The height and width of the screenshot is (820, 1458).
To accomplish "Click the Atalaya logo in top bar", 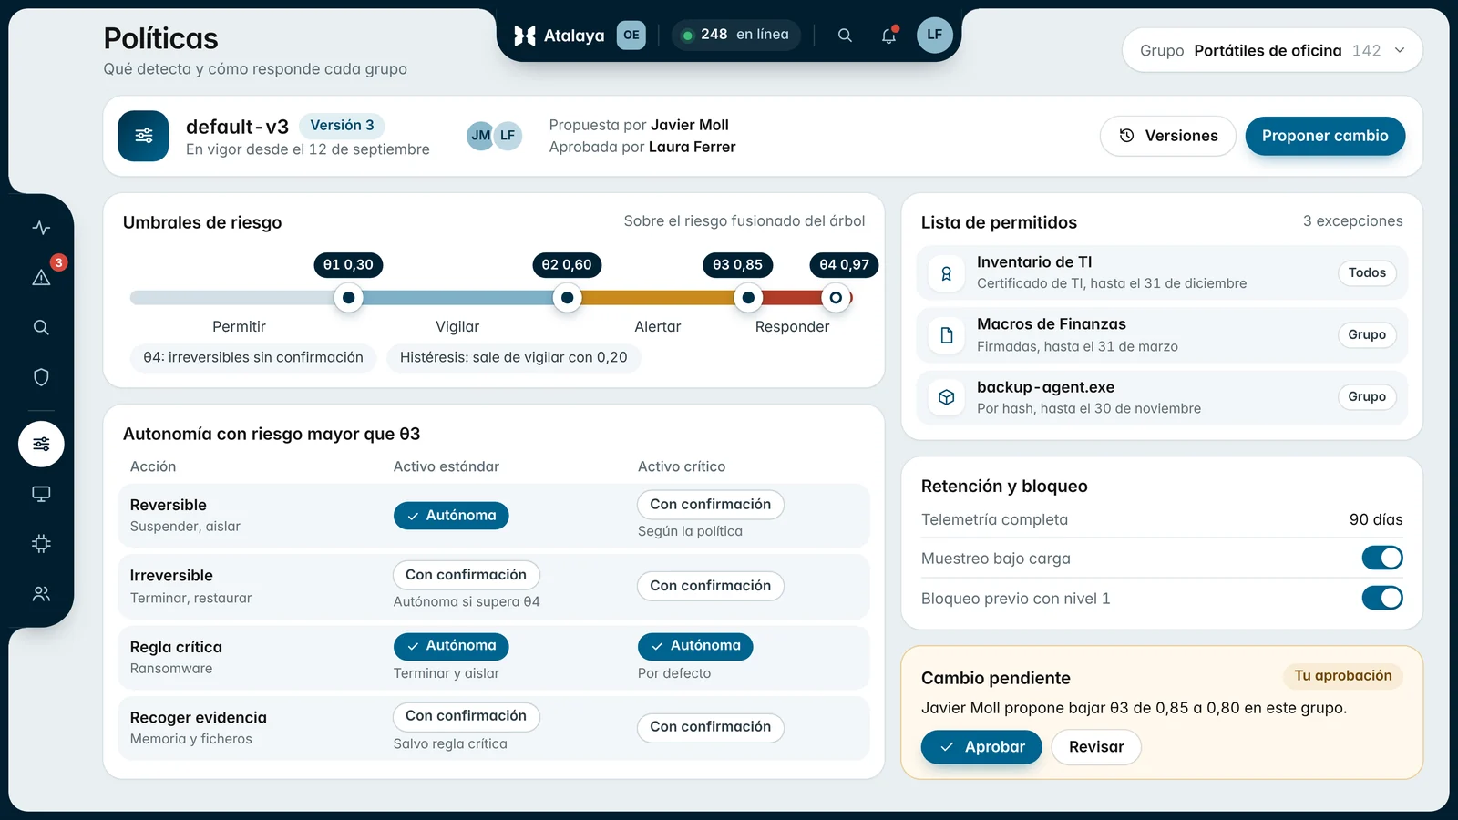I will pyautogui.click(x=560, y=36).
